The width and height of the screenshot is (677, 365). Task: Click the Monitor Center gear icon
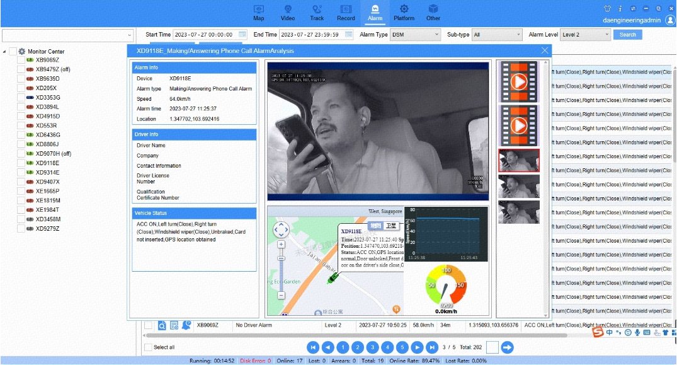tap(21, 51)
